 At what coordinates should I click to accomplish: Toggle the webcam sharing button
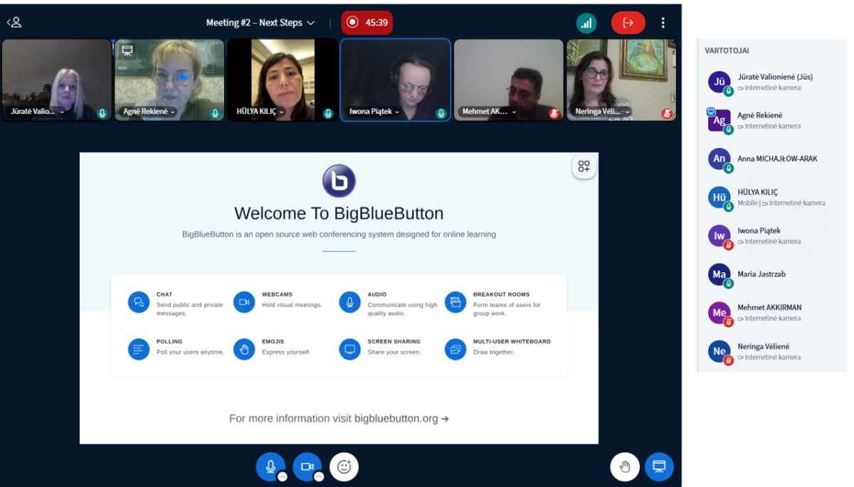pyautogui.click(x=307, y=466)
